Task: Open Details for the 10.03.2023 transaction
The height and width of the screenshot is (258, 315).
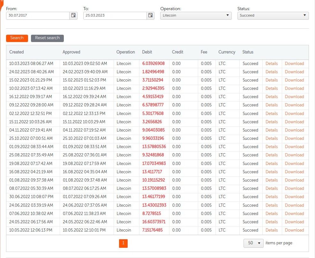Action: [x=272, y=63]
